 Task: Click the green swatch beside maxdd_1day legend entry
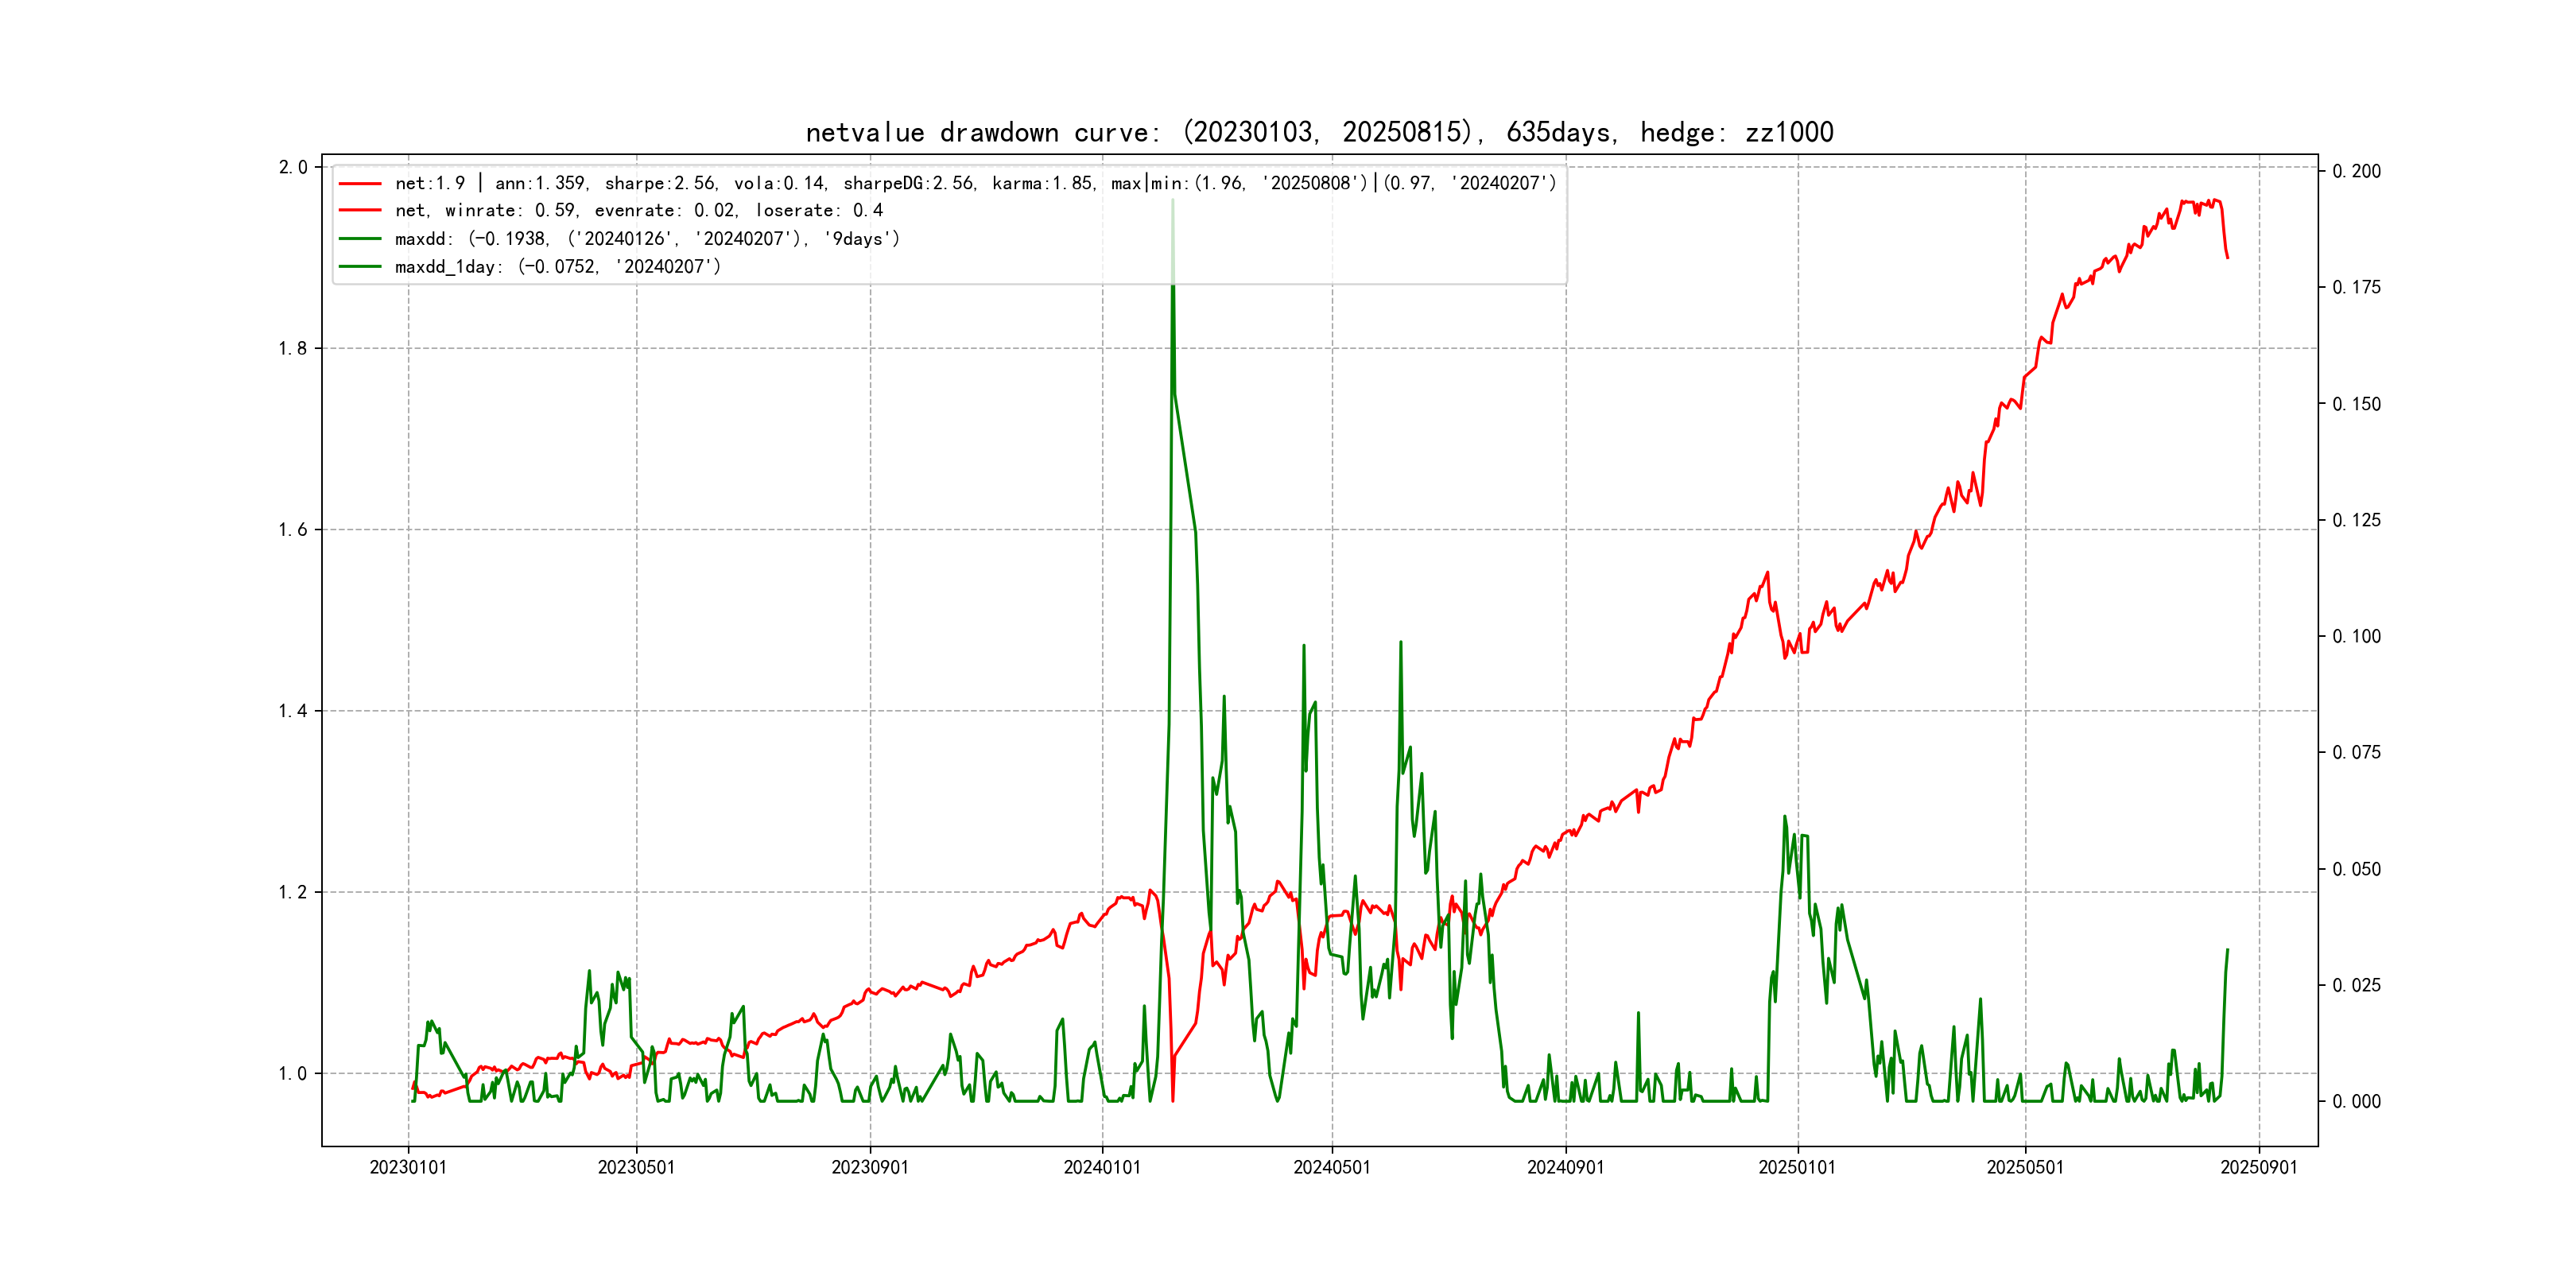tap(360, 267)
